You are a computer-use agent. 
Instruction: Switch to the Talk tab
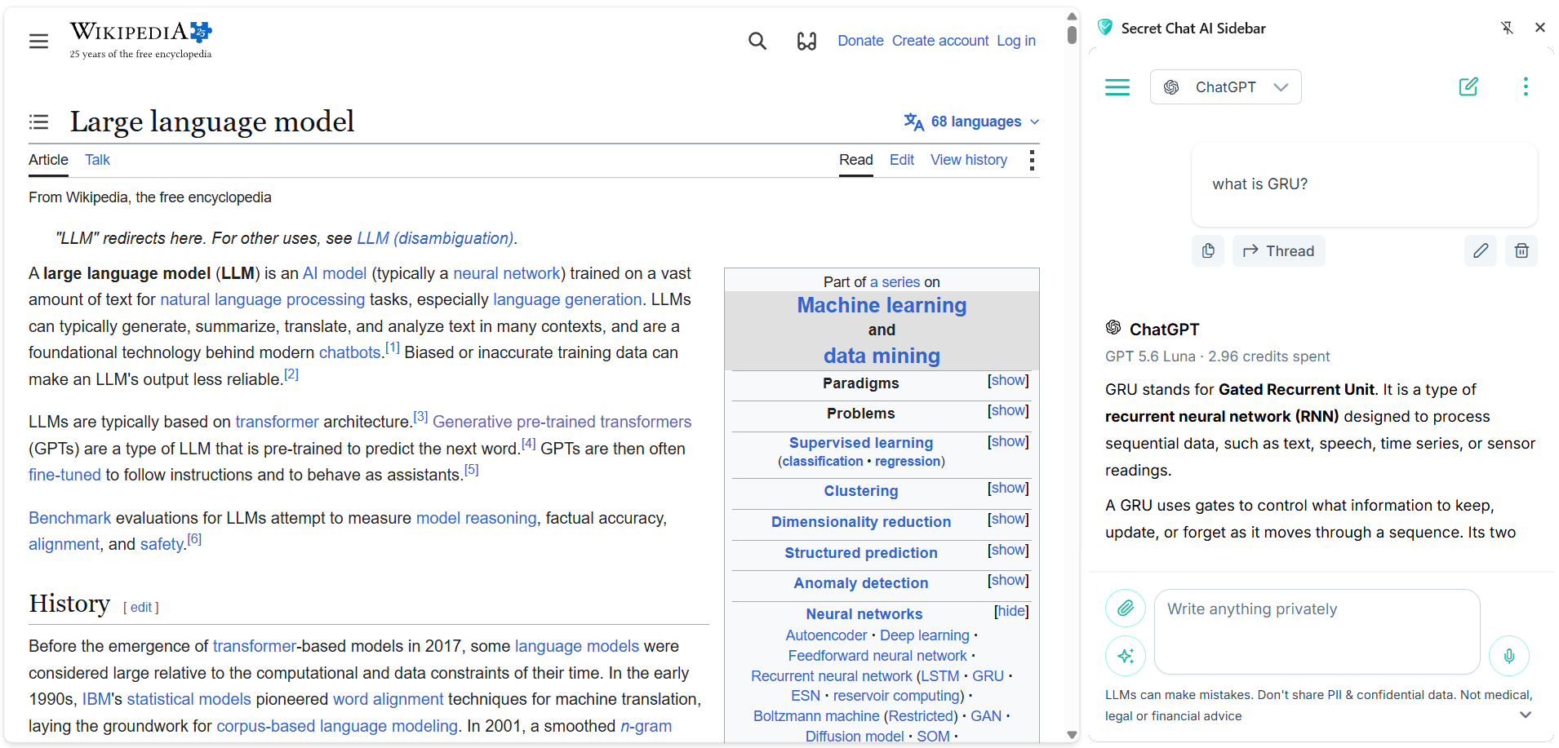click(x=97, y=160)
